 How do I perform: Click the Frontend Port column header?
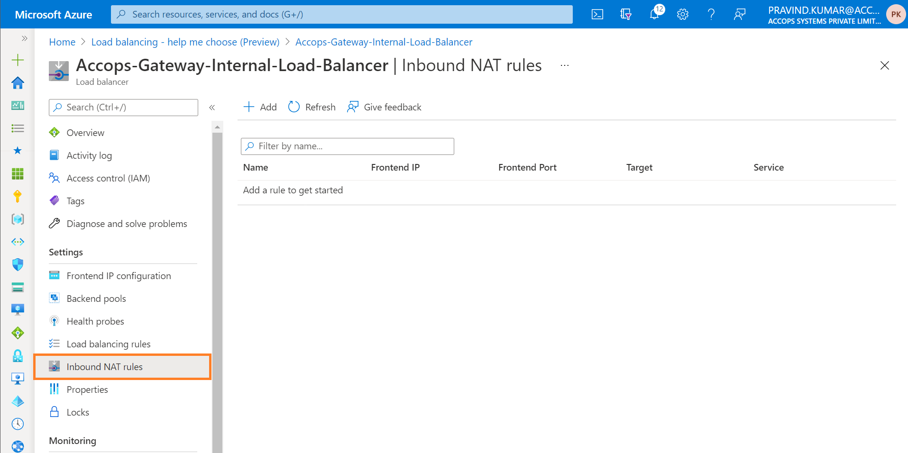(x=527, y=167)
